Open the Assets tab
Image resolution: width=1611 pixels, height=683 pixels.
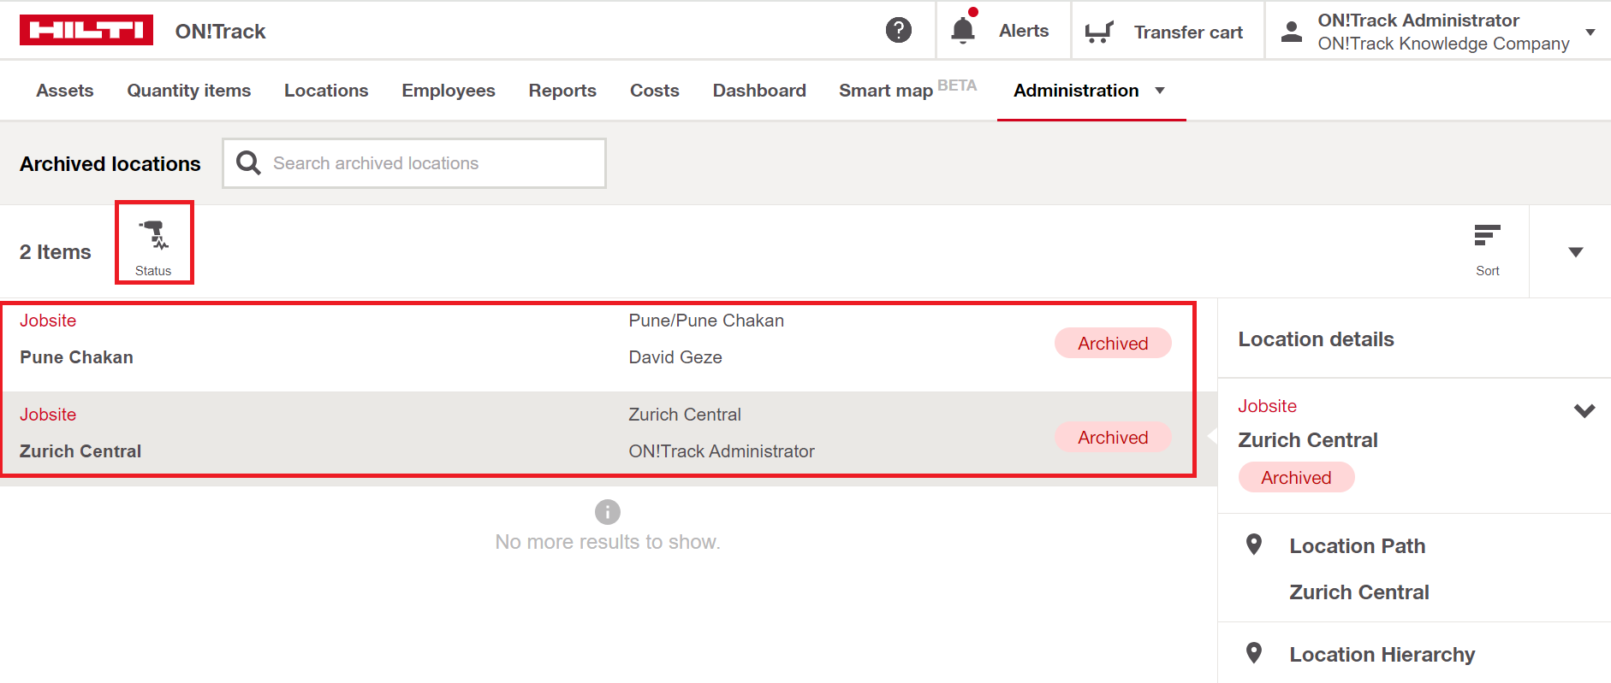pos(65,91)
